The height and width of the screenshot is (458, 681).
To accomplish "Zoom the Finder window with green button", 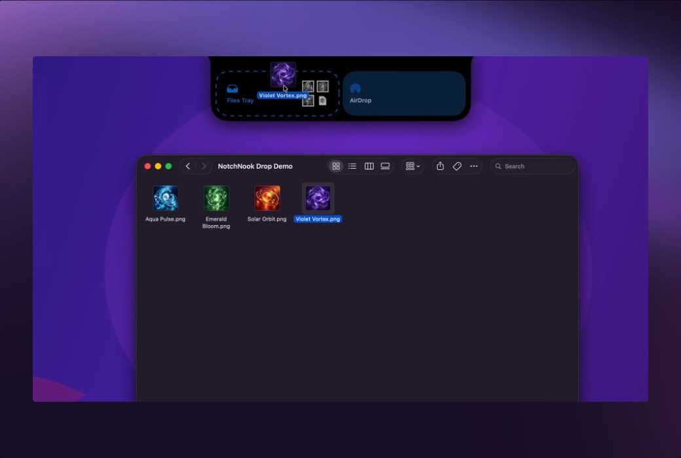I will coord(168,166).
